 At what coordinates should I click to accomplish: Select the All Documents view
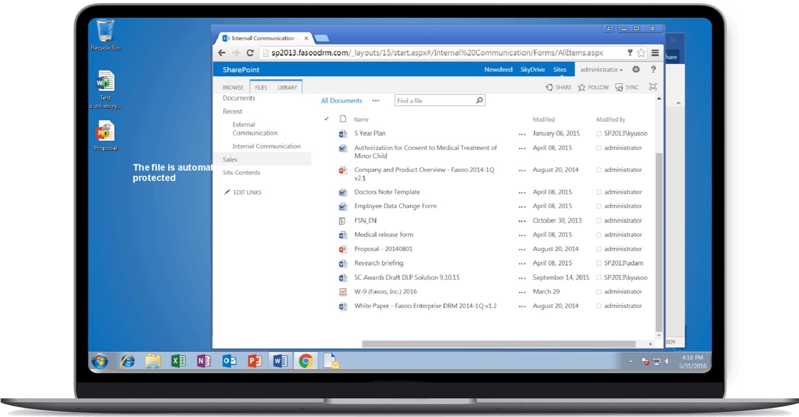341,100
